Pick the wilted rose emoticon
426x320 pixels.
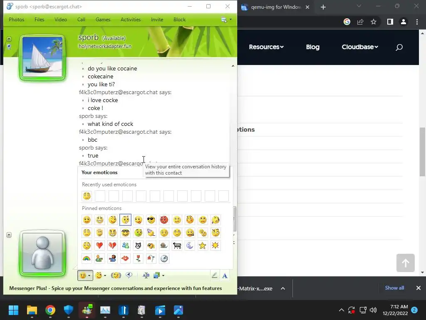click(151, 258)
